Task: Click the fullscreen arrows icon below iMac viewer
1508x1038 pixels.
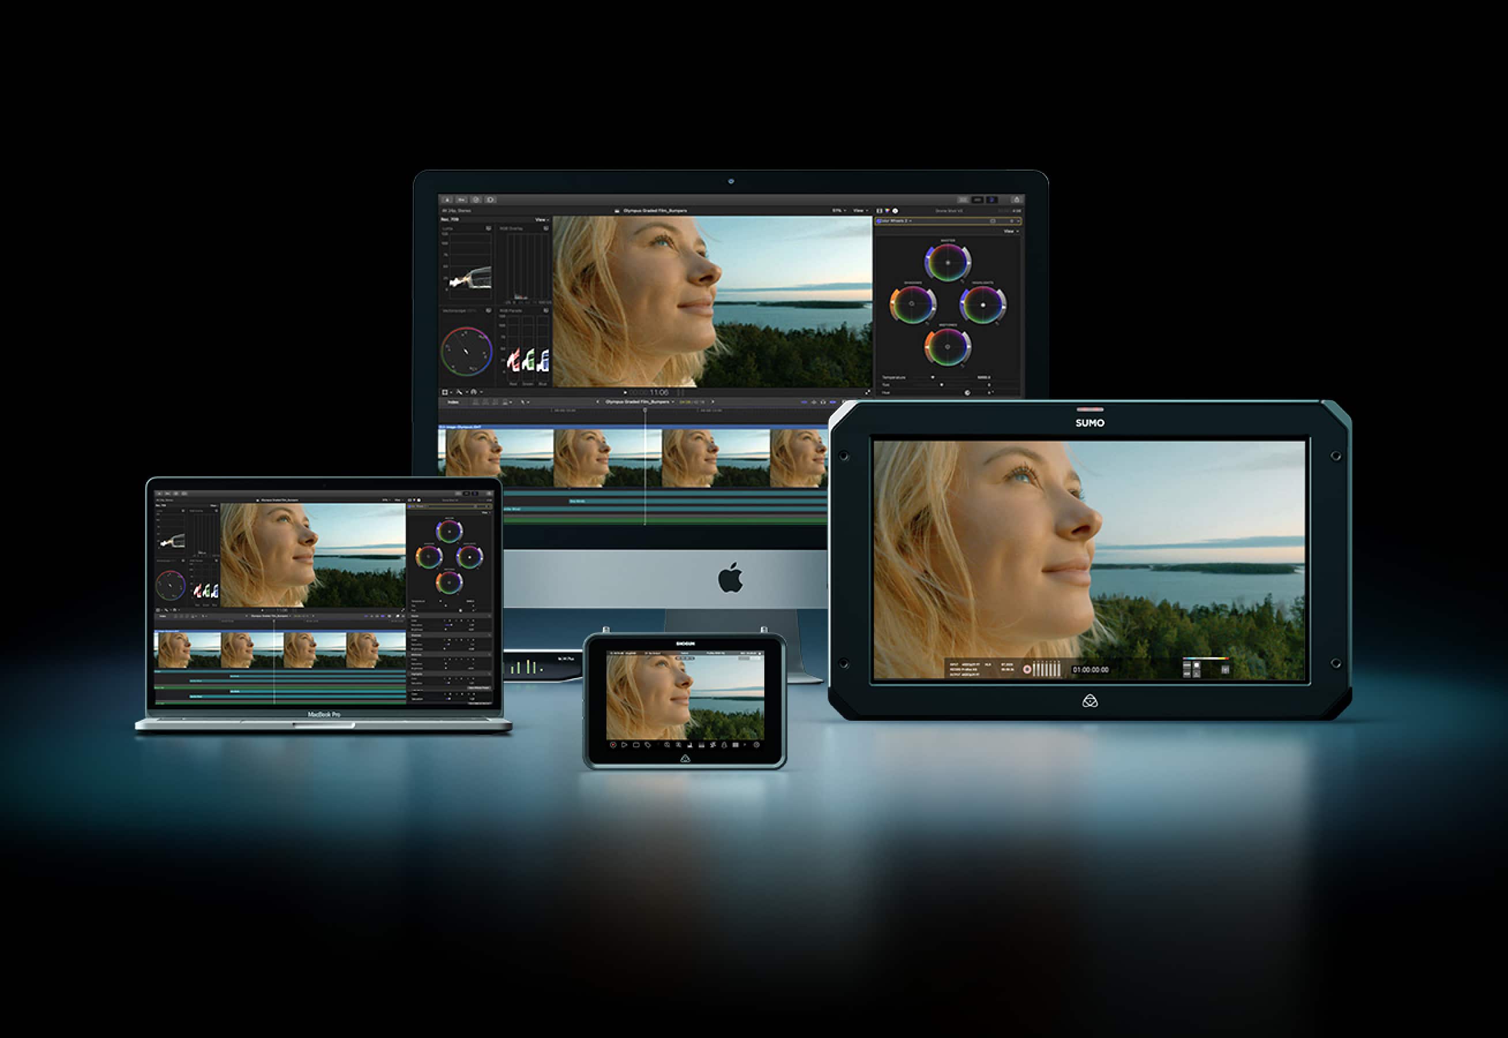Action: [867, 392]
